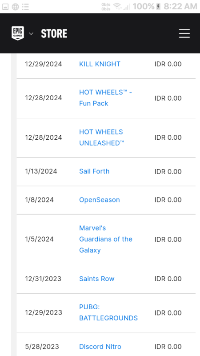Tap the image icon in status bar
Screen dimensions: 200x356
click(x=5, y=7)
